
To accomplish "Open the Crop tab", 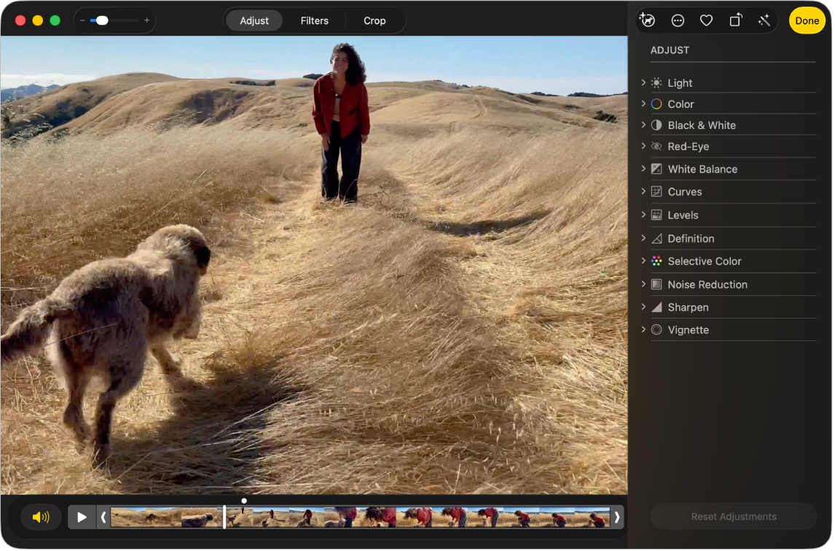I will point(375,20).
